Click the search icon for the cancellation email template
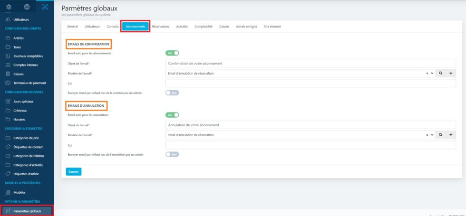The height and width of the screenshot is (216, 466). pos(441,135)
